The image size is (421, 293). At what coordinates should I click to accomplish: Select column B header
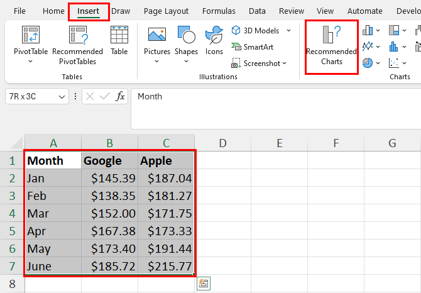[110, 143]
